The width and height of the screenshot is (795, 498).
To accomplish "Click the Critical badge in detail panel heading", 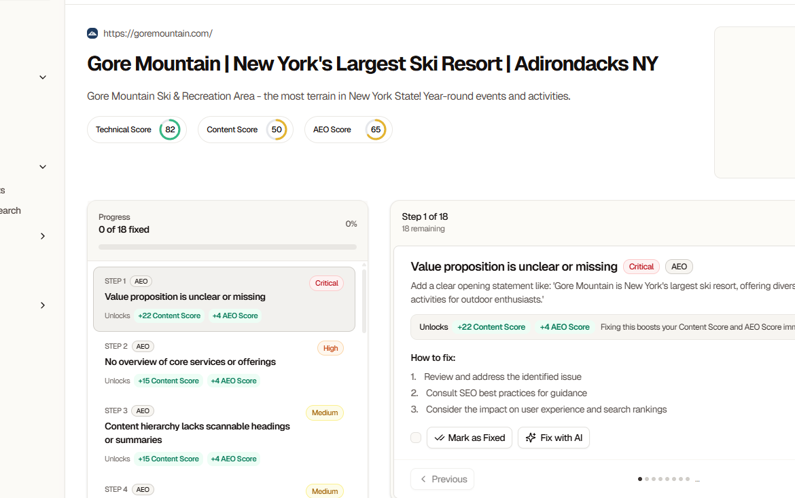I will tap(641, 267).
